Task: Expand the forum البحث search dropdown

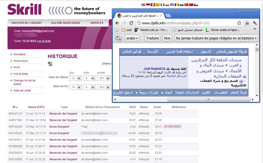Action: [x=167, y=93]
